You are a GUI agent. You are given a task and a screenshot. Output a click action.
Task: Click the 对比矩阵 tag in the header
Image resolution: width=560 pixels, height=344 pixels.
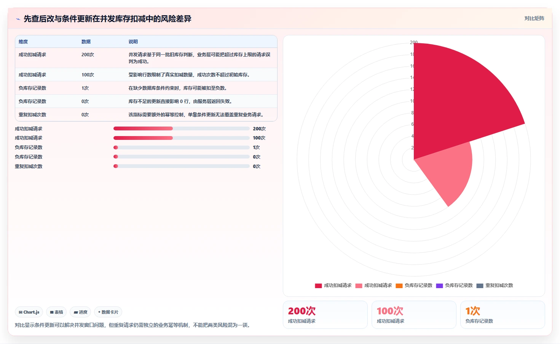534,18
